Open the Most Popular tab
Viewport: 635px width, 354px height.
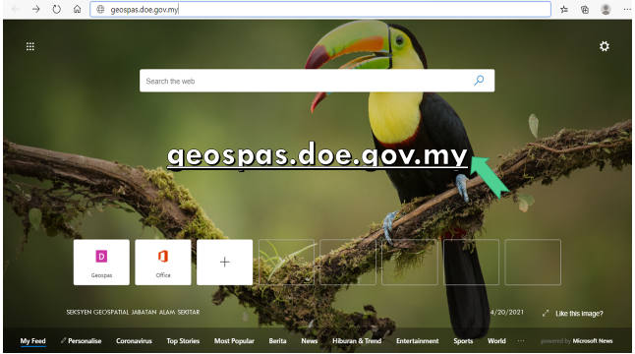coord(234,341)
